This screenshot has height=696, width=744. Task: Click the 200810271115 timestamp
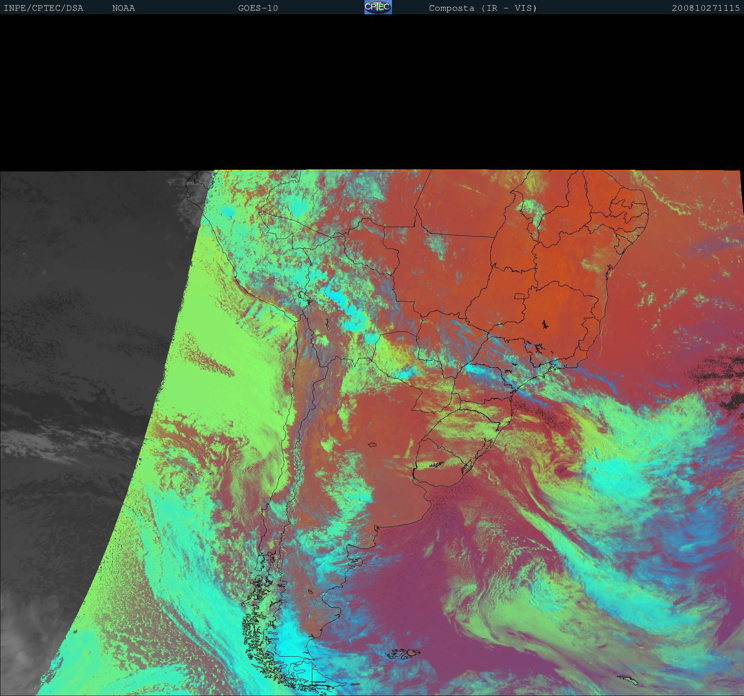[705, 8]
